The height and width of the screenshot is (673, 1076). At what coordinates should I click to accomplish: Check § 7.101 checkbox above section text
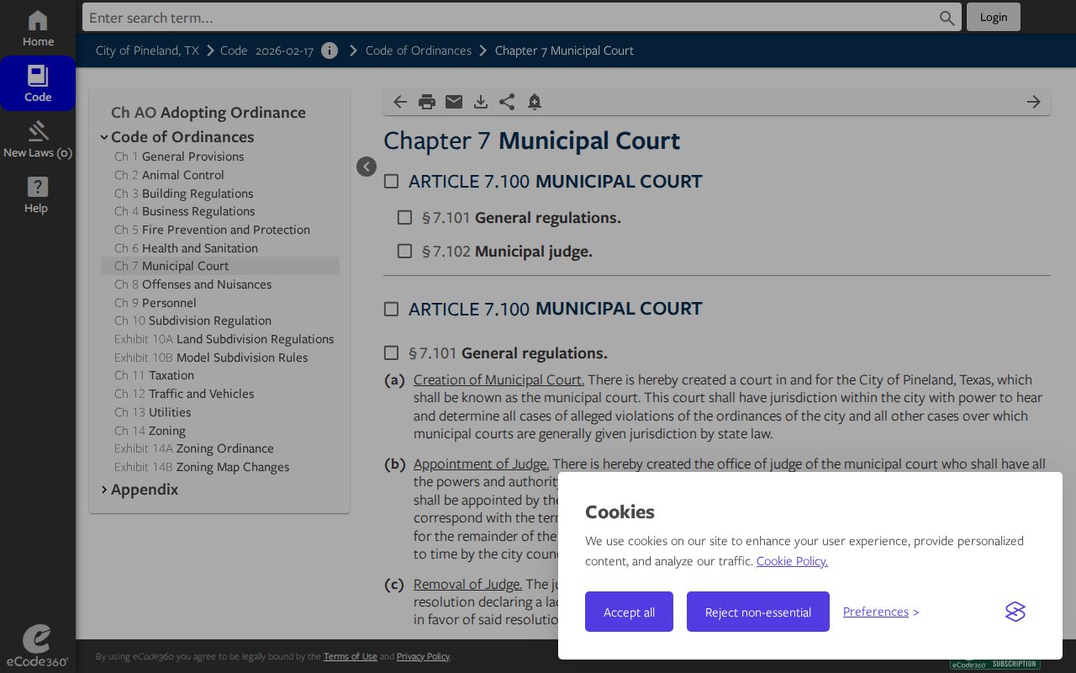[x=391, y=352]
